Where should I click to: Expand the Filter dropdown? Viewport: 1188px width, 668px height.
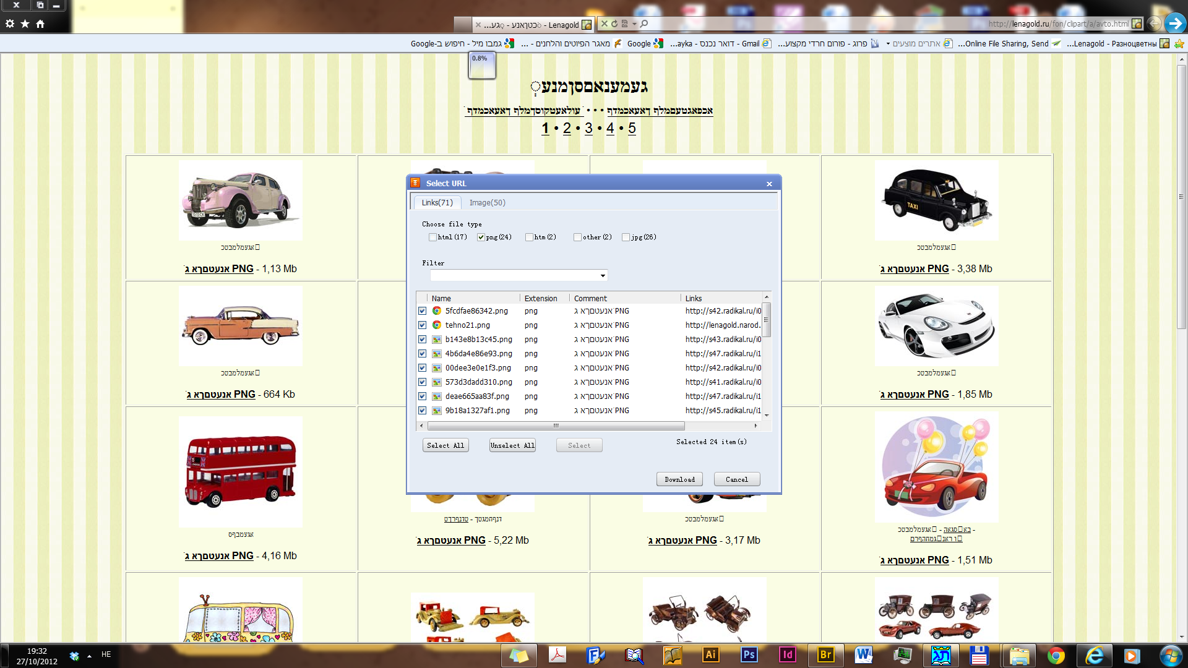click(x=603, y=275)
